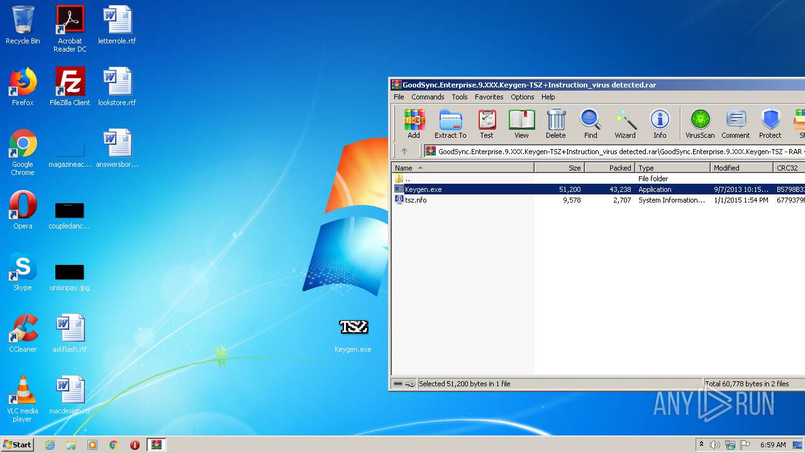The width and height of the screenshot is (805, 453).
Task: Open the Commands menu
Action: click(x=428, y=97)
